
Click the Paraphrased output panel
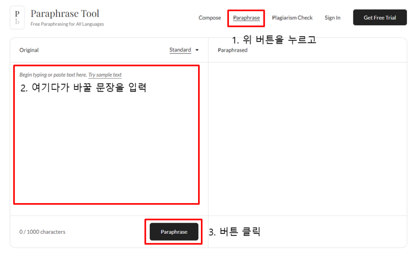point(307,139)
